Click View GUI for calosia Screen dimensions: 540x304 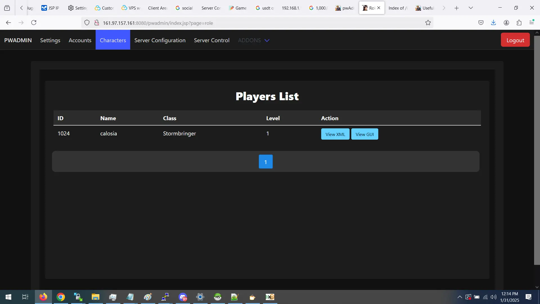tap(364, 134)
